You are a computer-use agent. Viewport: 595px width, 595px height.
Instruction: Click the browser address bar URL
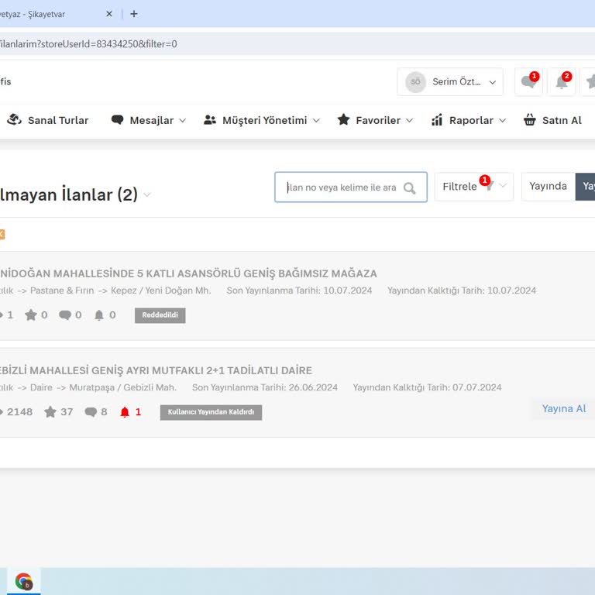pyautogui.click(x=88, y=44)
